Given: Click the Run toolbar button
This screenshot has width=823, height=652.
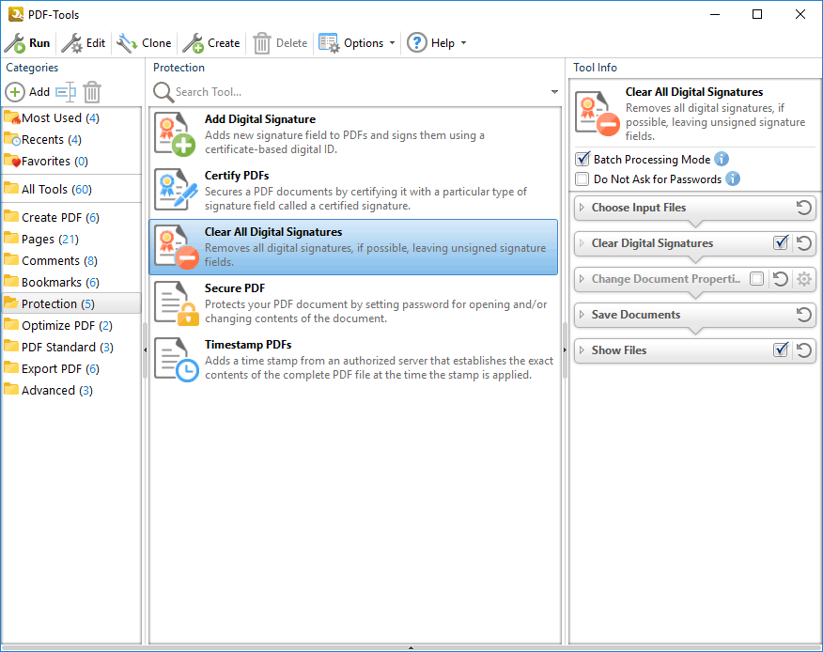Looking at the screenshot, I should pyautogui.click(x=27, y=43).
